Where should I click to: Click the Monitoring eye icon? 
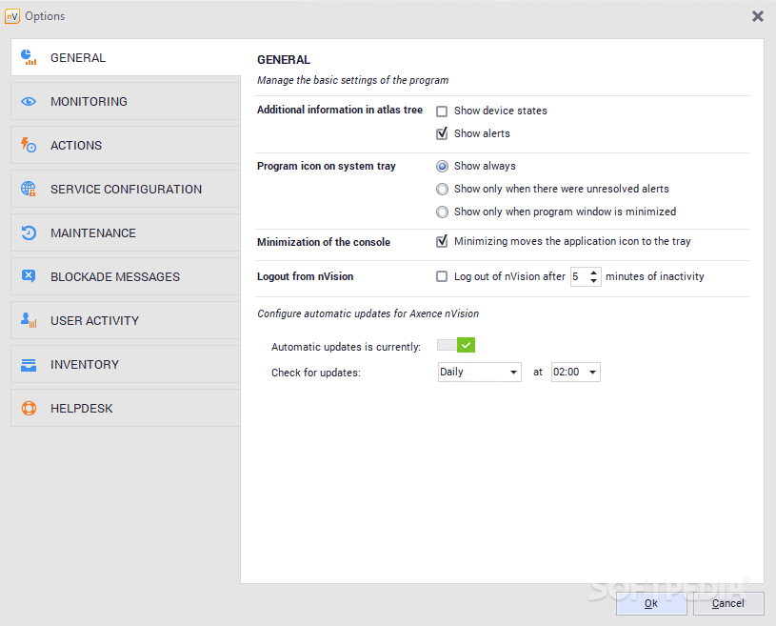tap(29, 102)
